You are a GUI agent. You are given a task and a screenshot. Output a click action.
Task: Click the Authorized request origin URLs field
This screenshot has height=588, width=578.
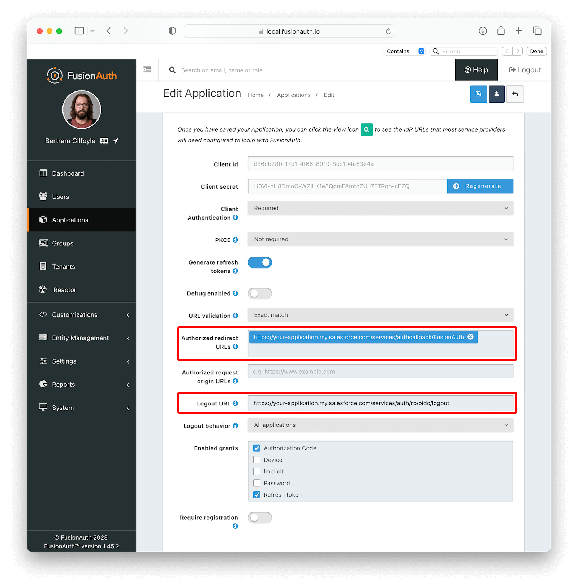click(380, 371)
